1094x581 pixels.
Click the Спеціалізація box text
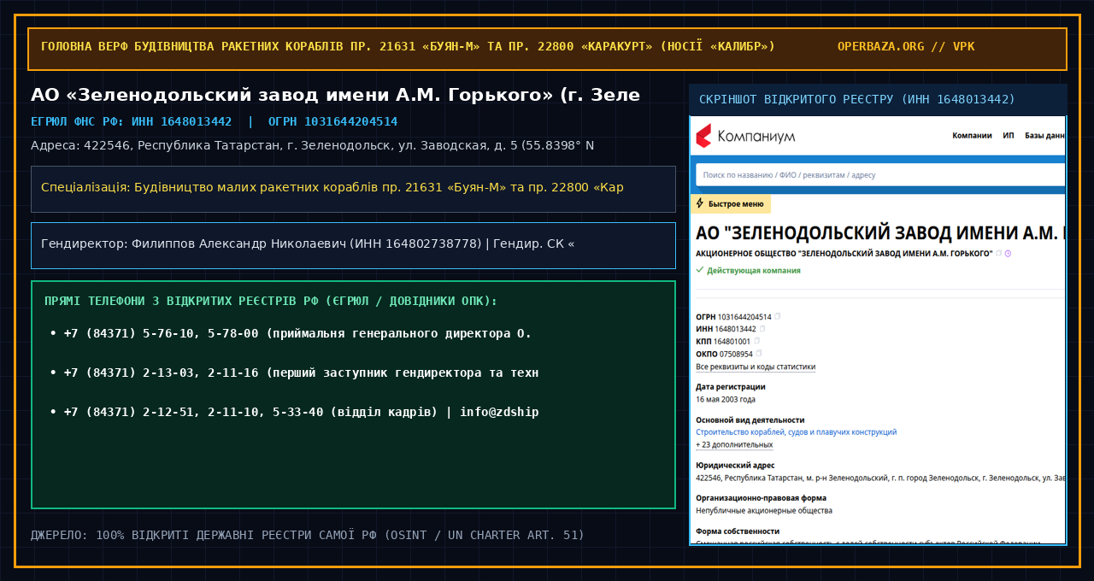pyautogui.click(x=332, y=187)
